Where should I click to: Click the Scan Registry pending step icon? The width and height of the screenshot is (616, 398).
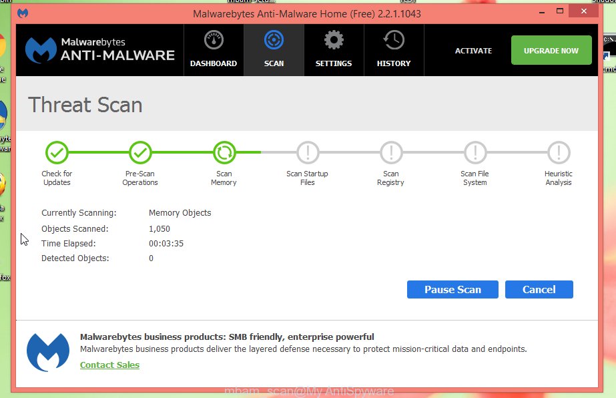[x=391, y=153]
